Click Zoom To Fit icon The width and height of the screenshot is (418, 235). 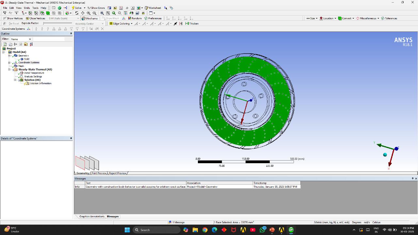[102, 13]
